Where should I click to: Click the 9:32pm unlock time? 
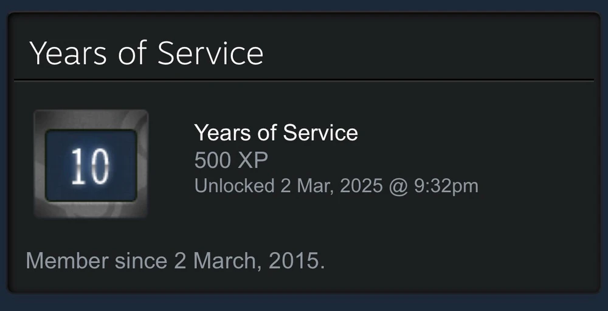coord(446,186)
